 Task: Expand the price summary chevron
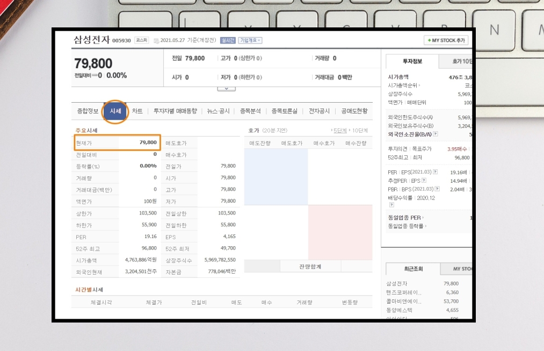pyautogui.click(x=226, y=89)
